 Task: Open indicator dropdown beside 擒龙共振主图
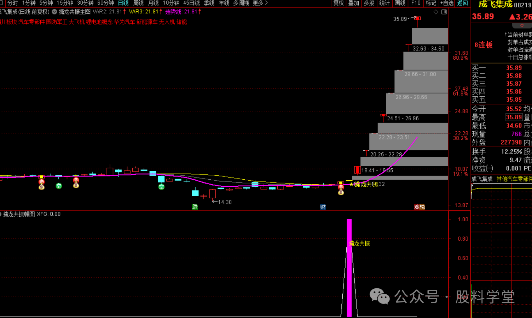54,12
